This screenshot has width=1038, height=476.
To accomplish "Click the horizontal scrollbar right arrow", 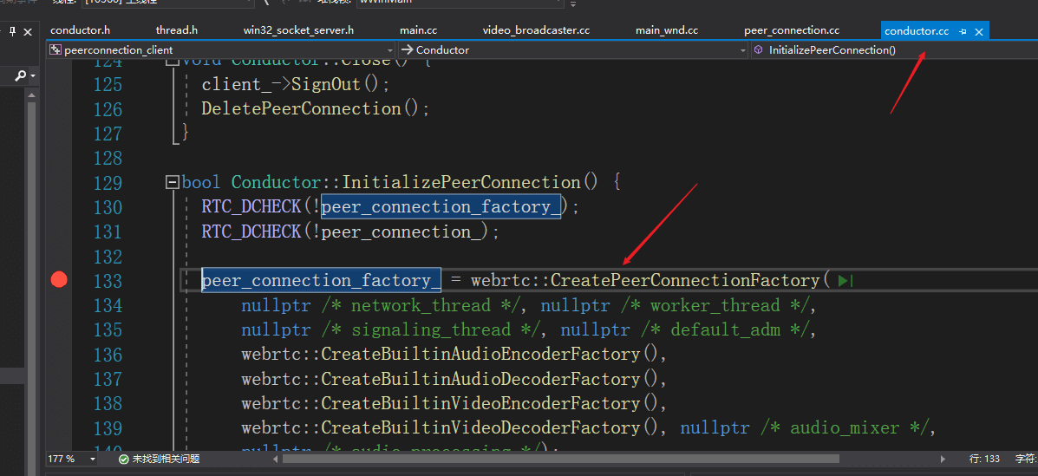I will point(943,458).
